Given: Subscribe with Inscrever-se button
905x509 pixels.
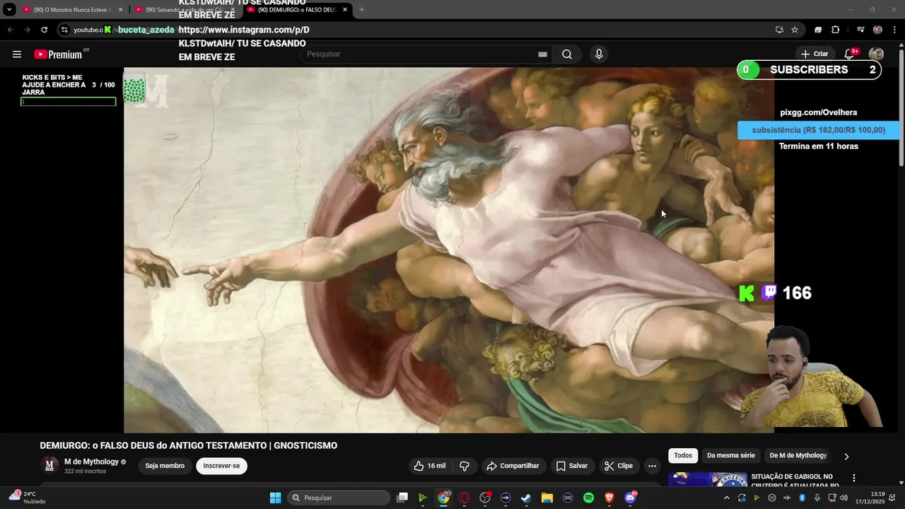Looking at the screenshot, I should pyautogui.click(x=221, y=466).
